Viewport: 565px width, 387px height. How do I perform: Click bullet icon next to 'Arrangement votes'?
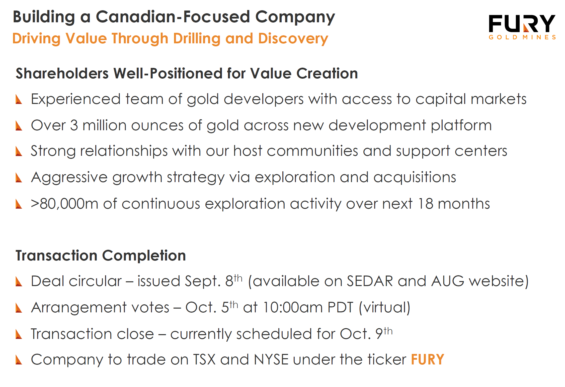19,308
